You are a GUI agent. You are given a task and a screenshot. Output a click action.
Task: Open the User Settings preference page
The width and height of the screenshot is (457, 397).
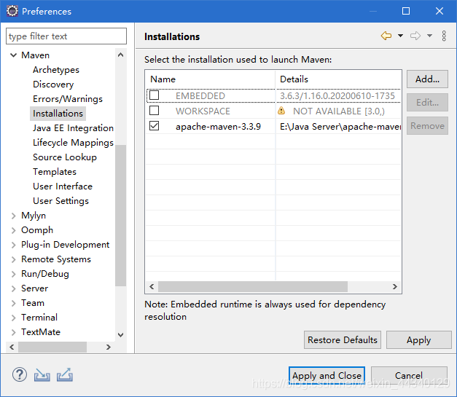pyautogui.click(x=60, y=201)
